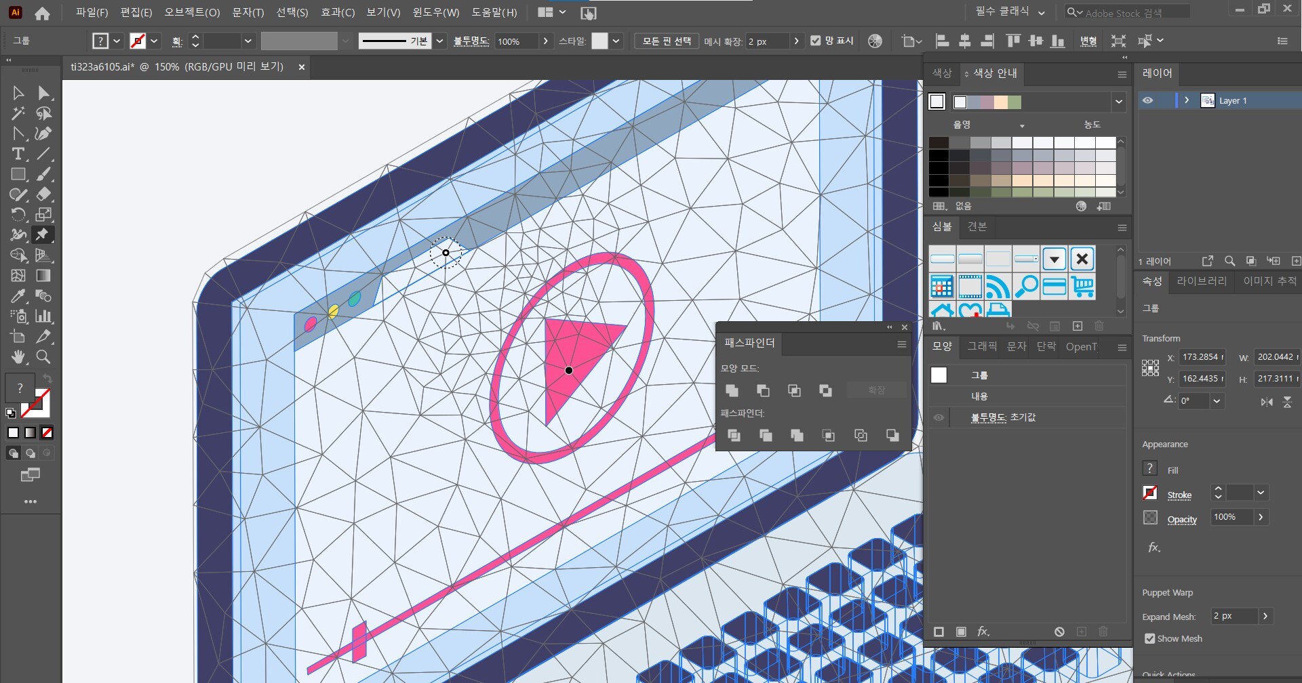Pick the peach swatch in color guide

(x=1000, y=102)
